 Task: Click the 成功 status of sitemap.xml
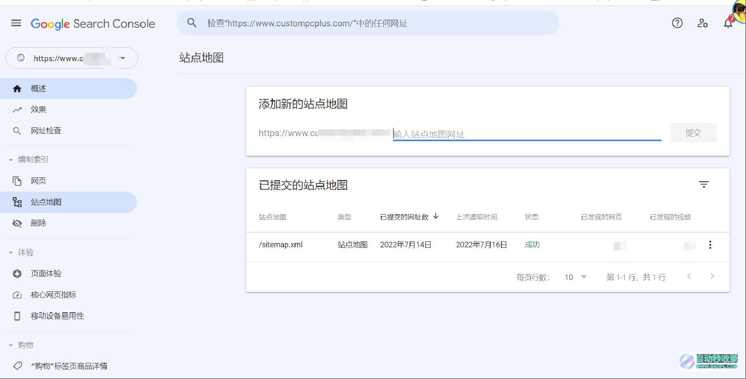[x=532, y=245]
